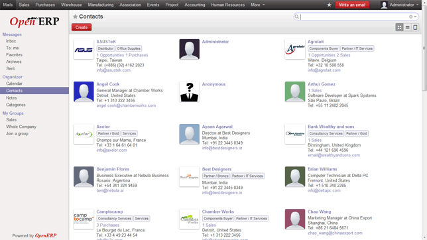Click the OpenERP logo

click(34, 21)
